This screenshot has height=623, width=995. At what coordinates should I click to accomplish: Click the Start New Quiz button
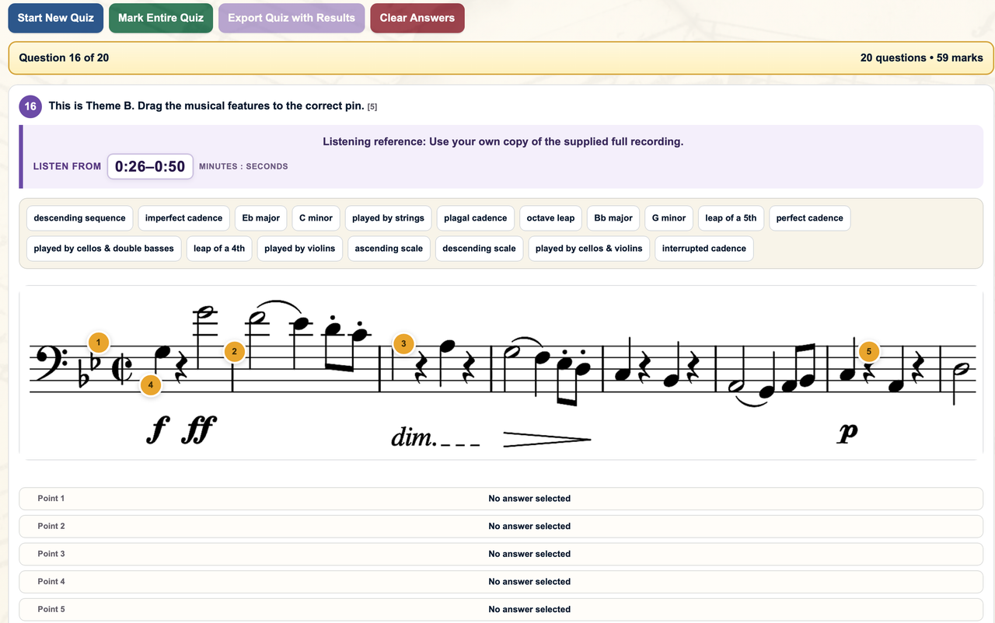tap(56, 18)
